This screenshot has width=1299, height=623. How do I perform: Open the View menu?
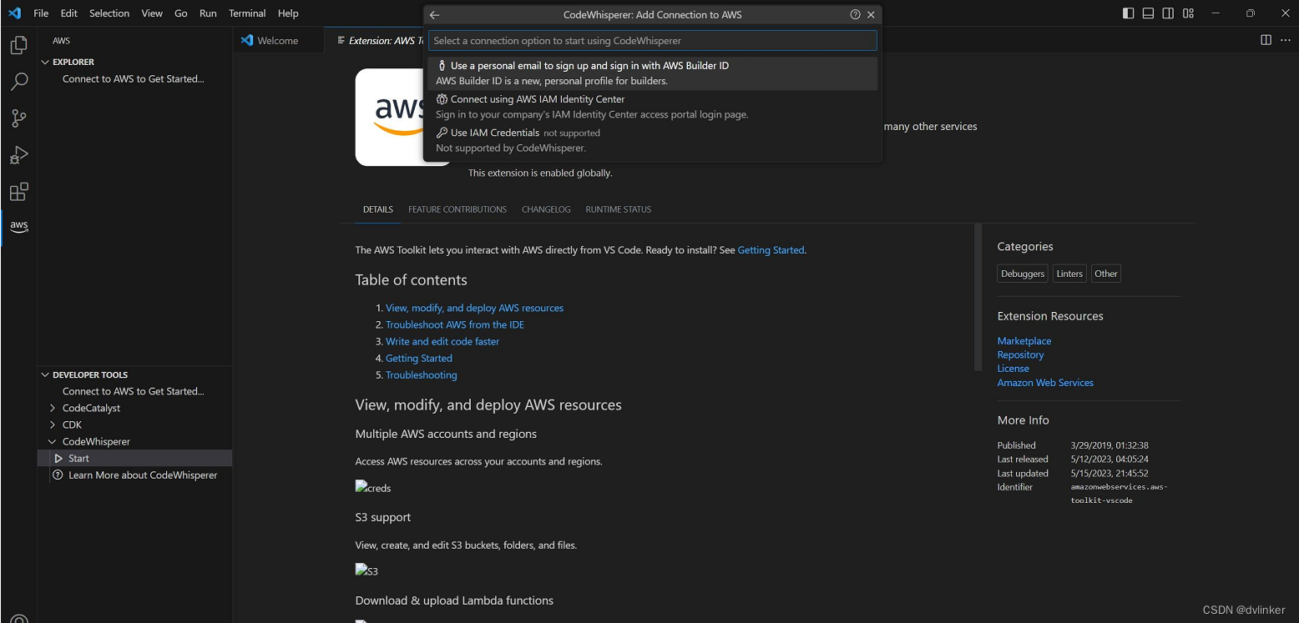(152, 13)
